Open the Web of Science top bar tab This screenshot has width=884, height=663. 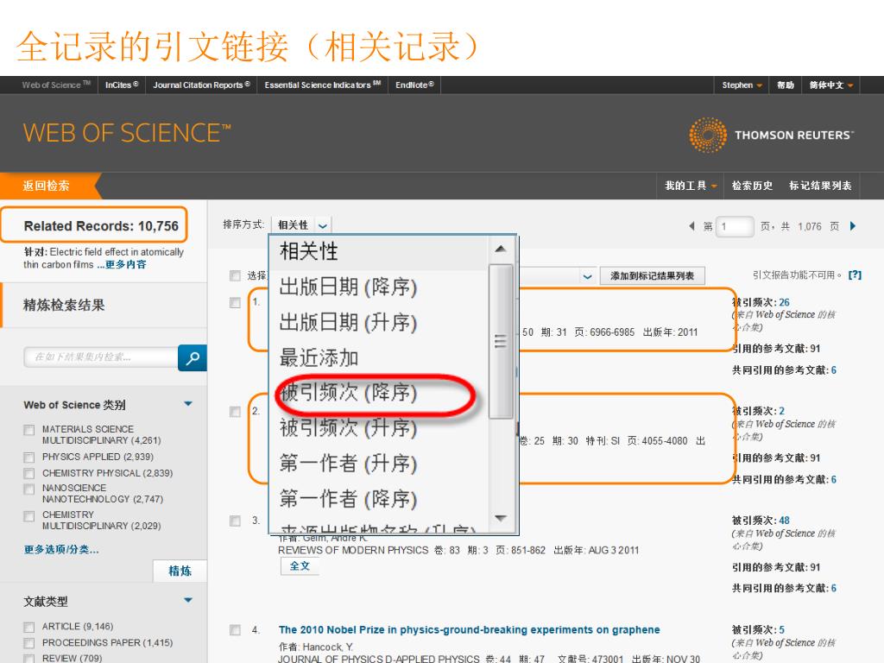(56, 85)
